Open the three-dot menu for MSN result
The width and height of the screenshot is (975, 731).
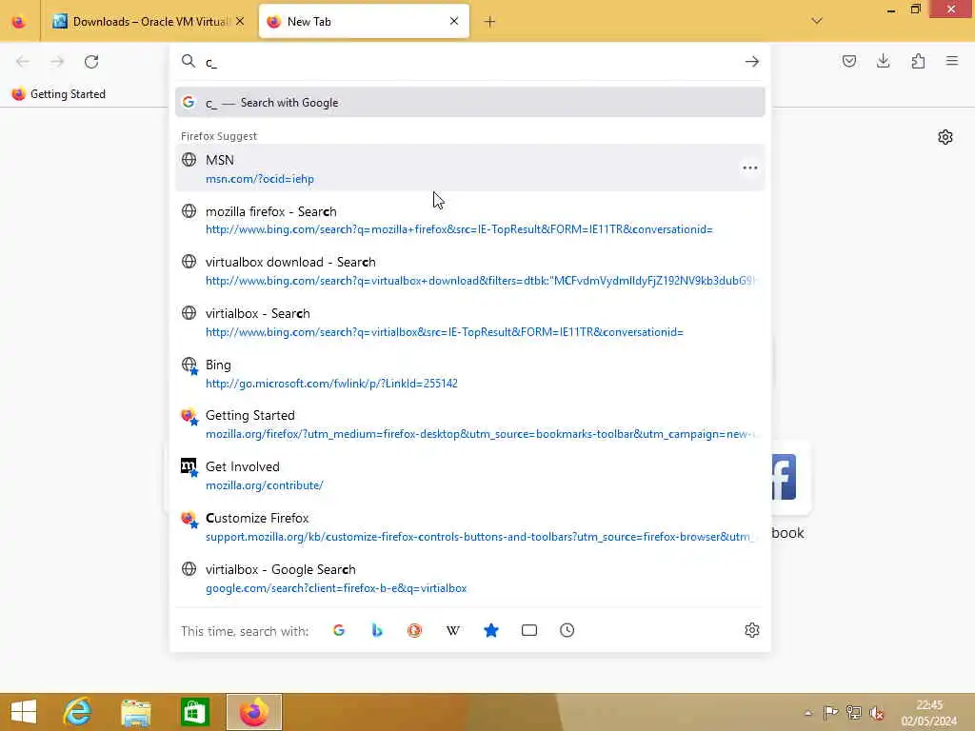click(x=750, y=168)
